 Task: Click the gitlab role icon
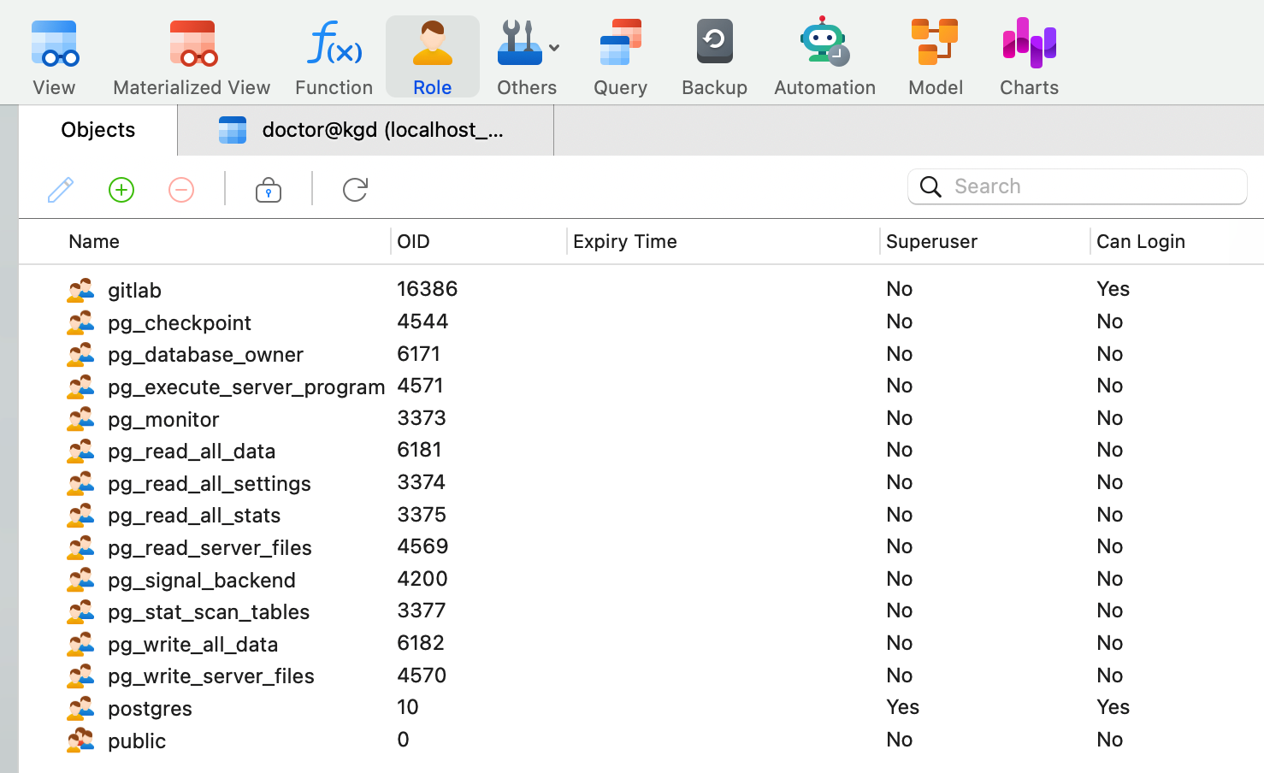(x=80, y=291)
